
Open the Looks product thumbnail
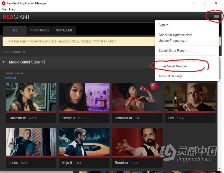click(31, 142)
